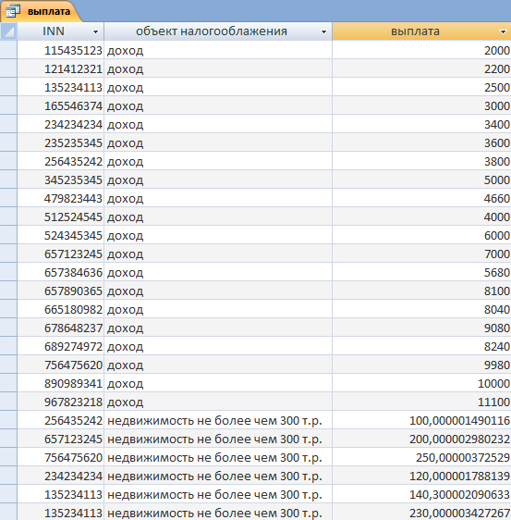Click INN cell 890989341
The image size is (511, 520).
coord(61,383)
